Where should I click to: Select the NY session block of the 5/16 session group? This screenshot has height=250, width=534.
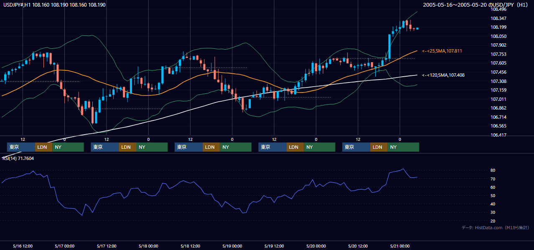[68, 147]
